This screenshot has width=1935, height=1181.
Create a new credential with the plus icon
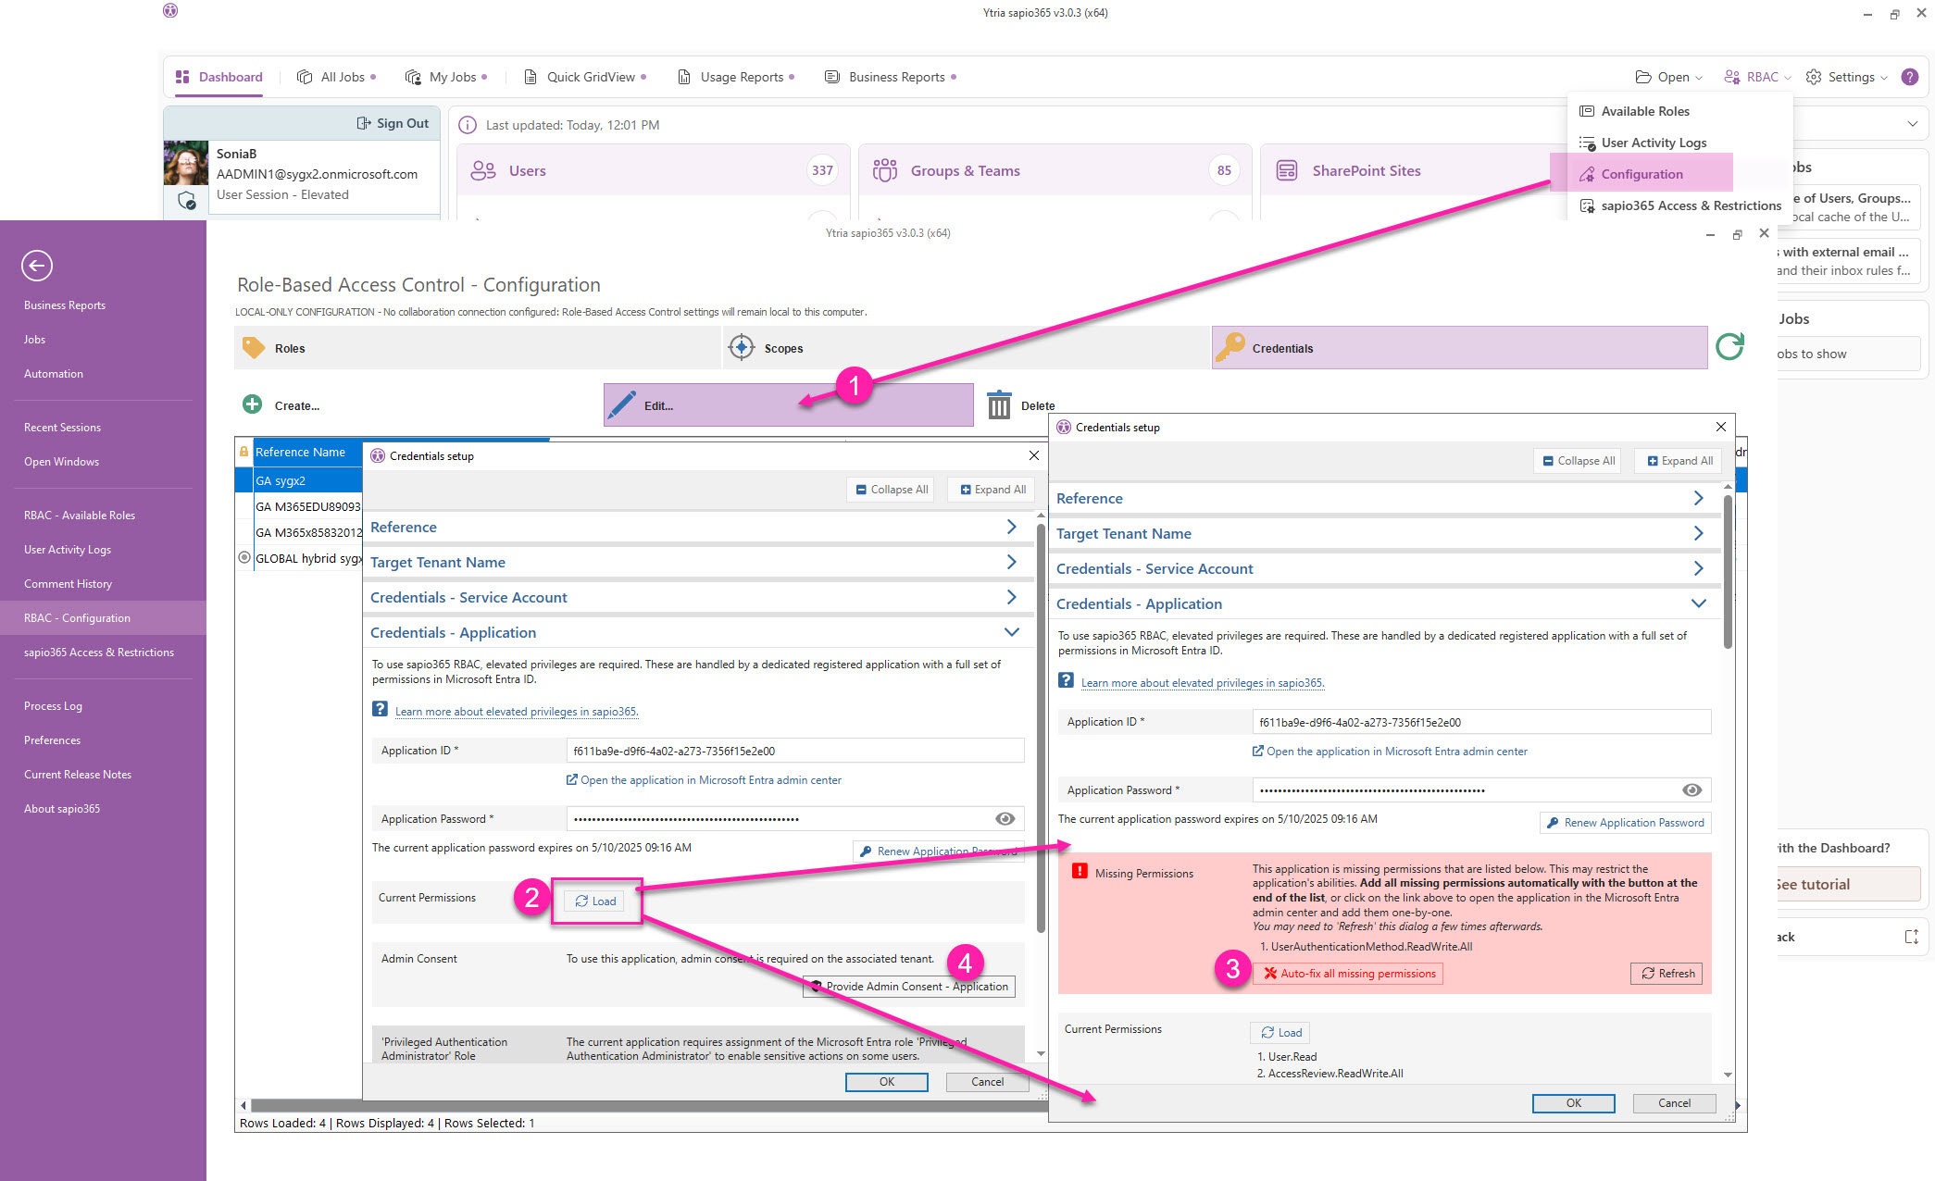click(251, 404)
